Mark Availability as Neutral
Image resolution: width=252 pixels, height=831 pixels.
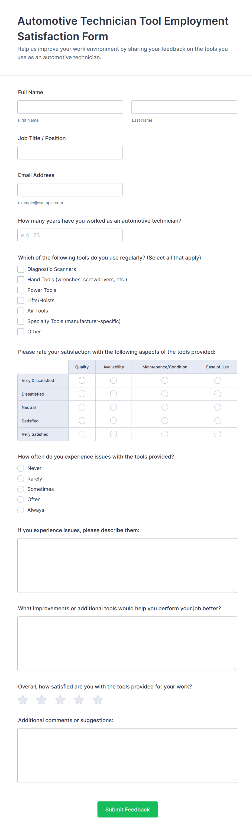coord(114,407)
